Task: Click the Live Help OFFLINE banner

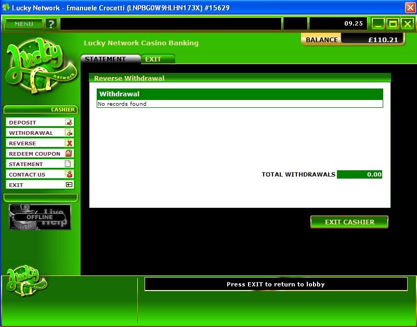Action: click(x=40, y=217)
